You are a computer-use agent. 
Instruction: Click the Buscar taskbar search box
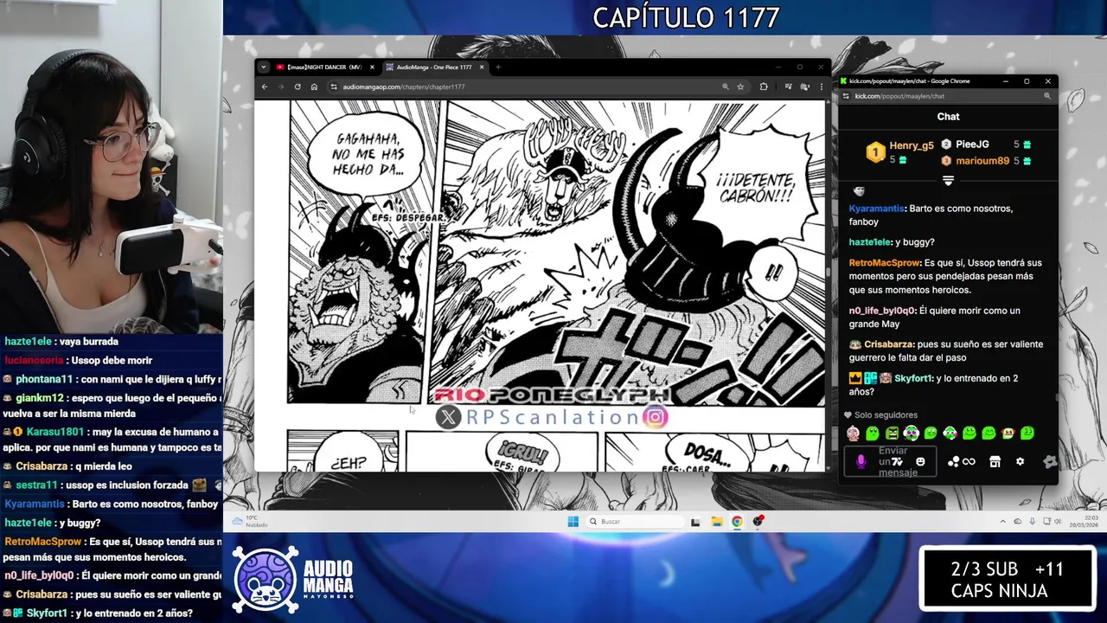(x=635, y=522)
